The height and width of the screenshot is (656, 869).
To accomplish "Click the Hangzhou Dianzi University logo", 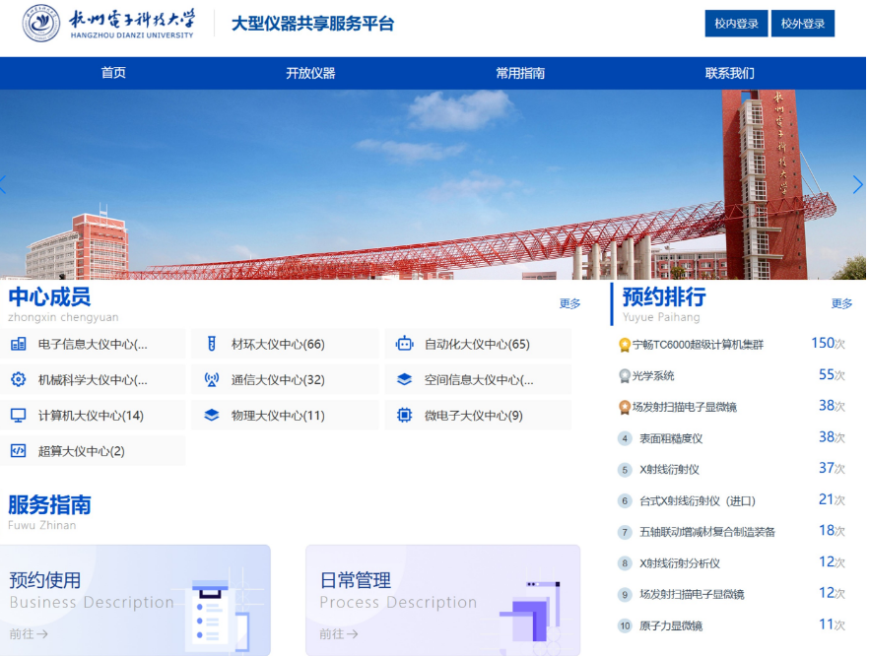I will tap(108, 24).
